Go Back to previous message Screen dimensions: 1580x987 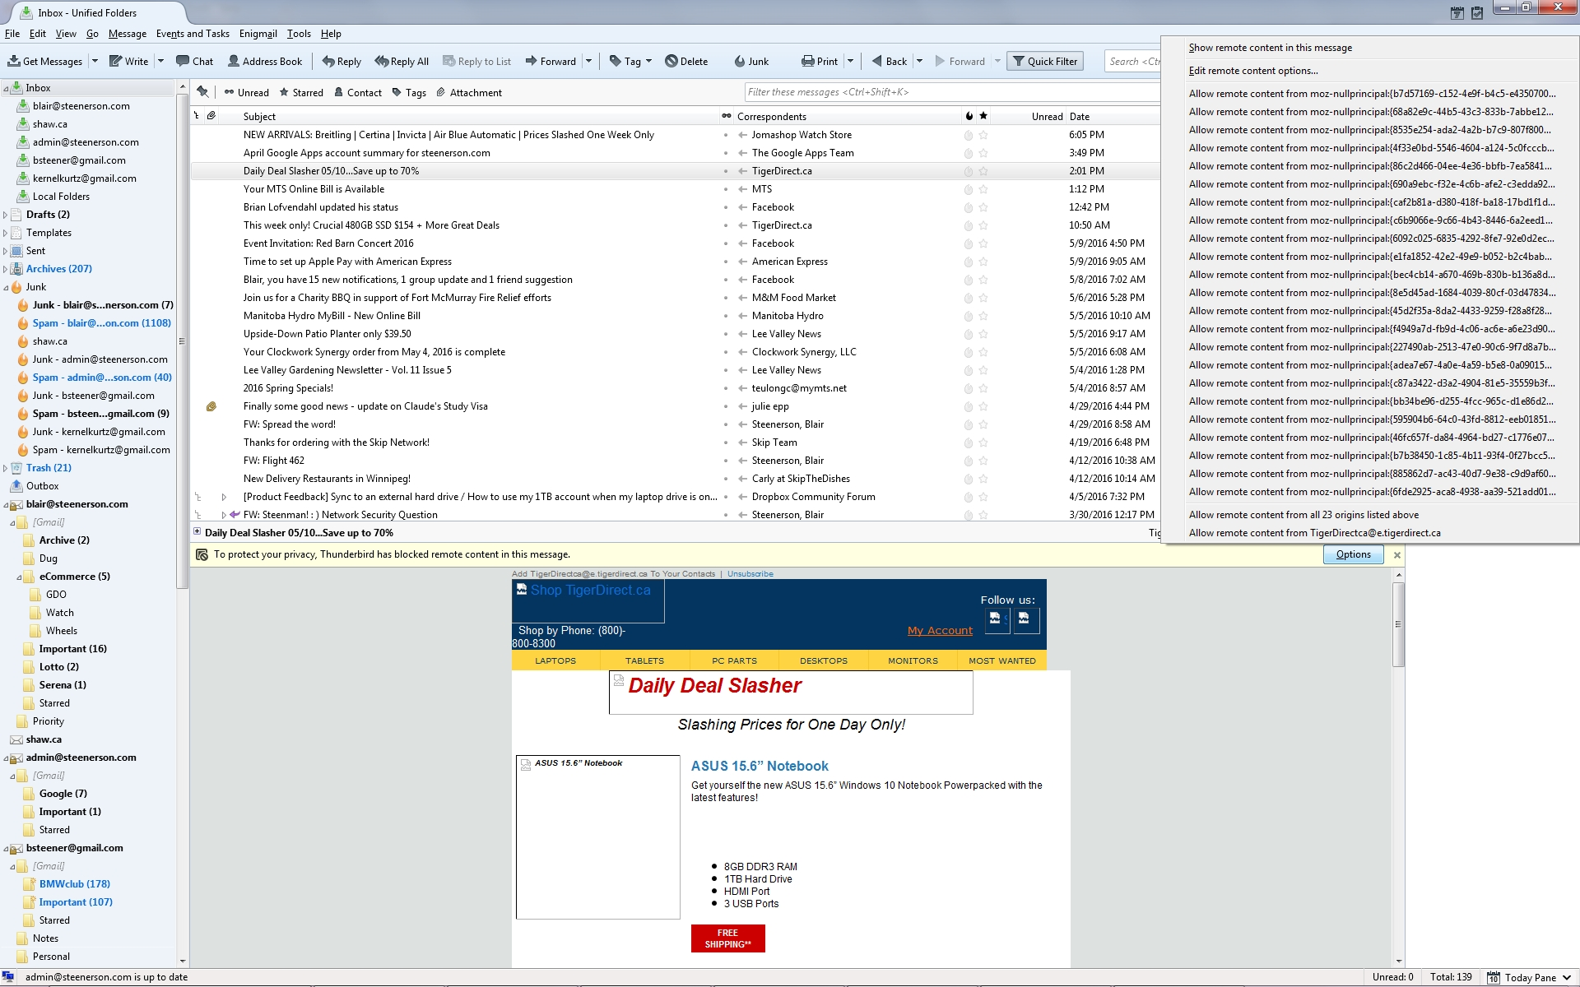(890, 61)
